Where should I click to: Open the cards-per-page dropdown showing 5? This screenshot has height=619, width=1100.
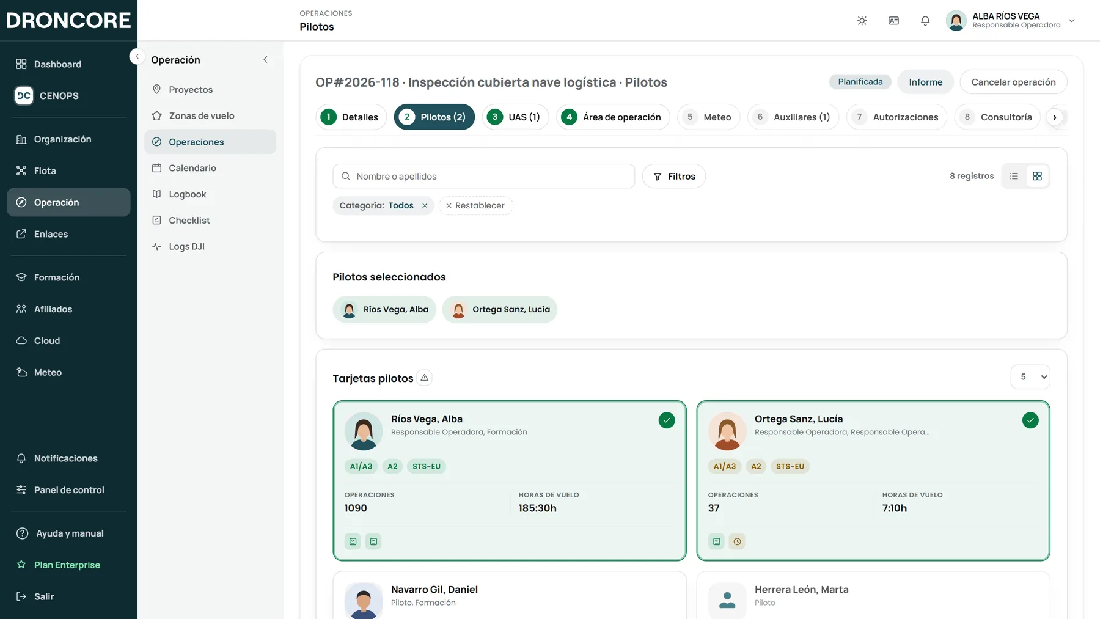pyautogui.click(x=1030, y=377)
